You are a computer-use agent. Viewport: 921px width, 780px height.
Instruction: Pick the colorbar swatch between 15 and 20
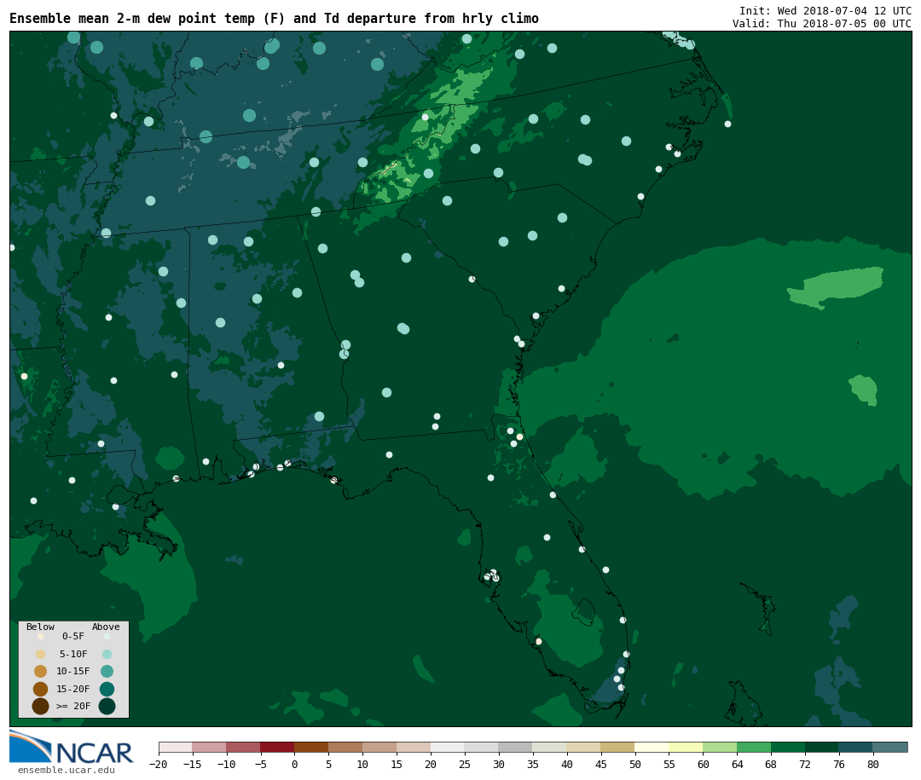[x=414, y=747]
